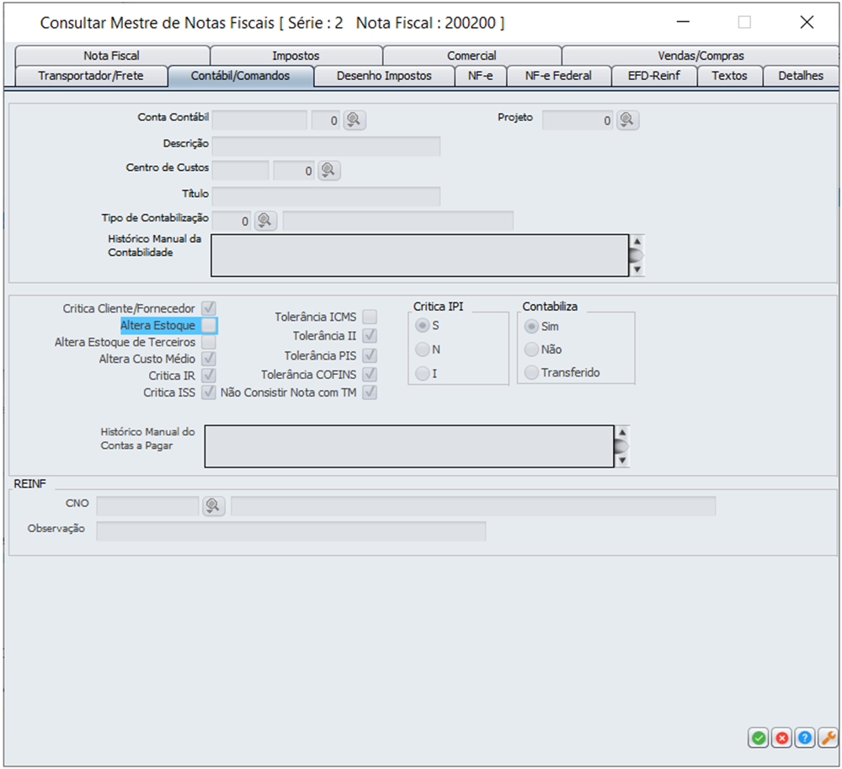Toggle Altera Estoque de Terceiros checkbox

click(x=209, y=342)
